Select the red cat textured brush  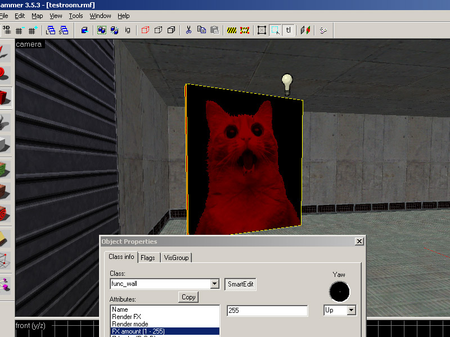(244, 160)
